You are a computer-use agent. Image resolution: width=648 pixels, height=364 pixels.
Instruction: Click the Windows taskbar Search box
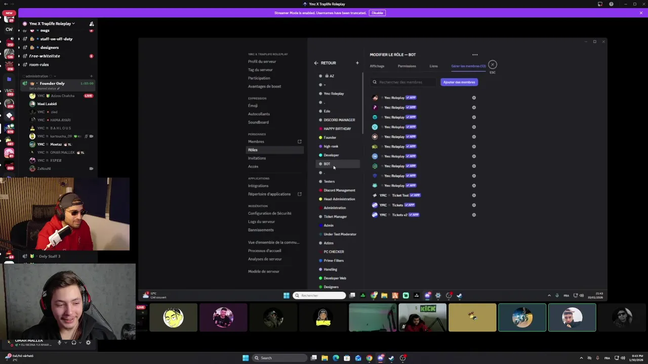click(x=280, y=358)
